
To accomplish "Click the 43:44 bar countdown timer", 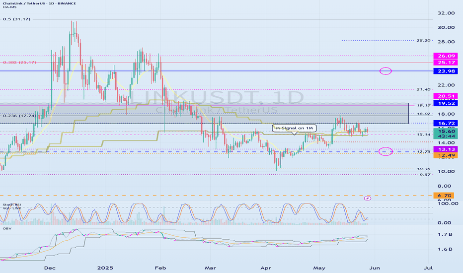I will click(x=446, y=136).
